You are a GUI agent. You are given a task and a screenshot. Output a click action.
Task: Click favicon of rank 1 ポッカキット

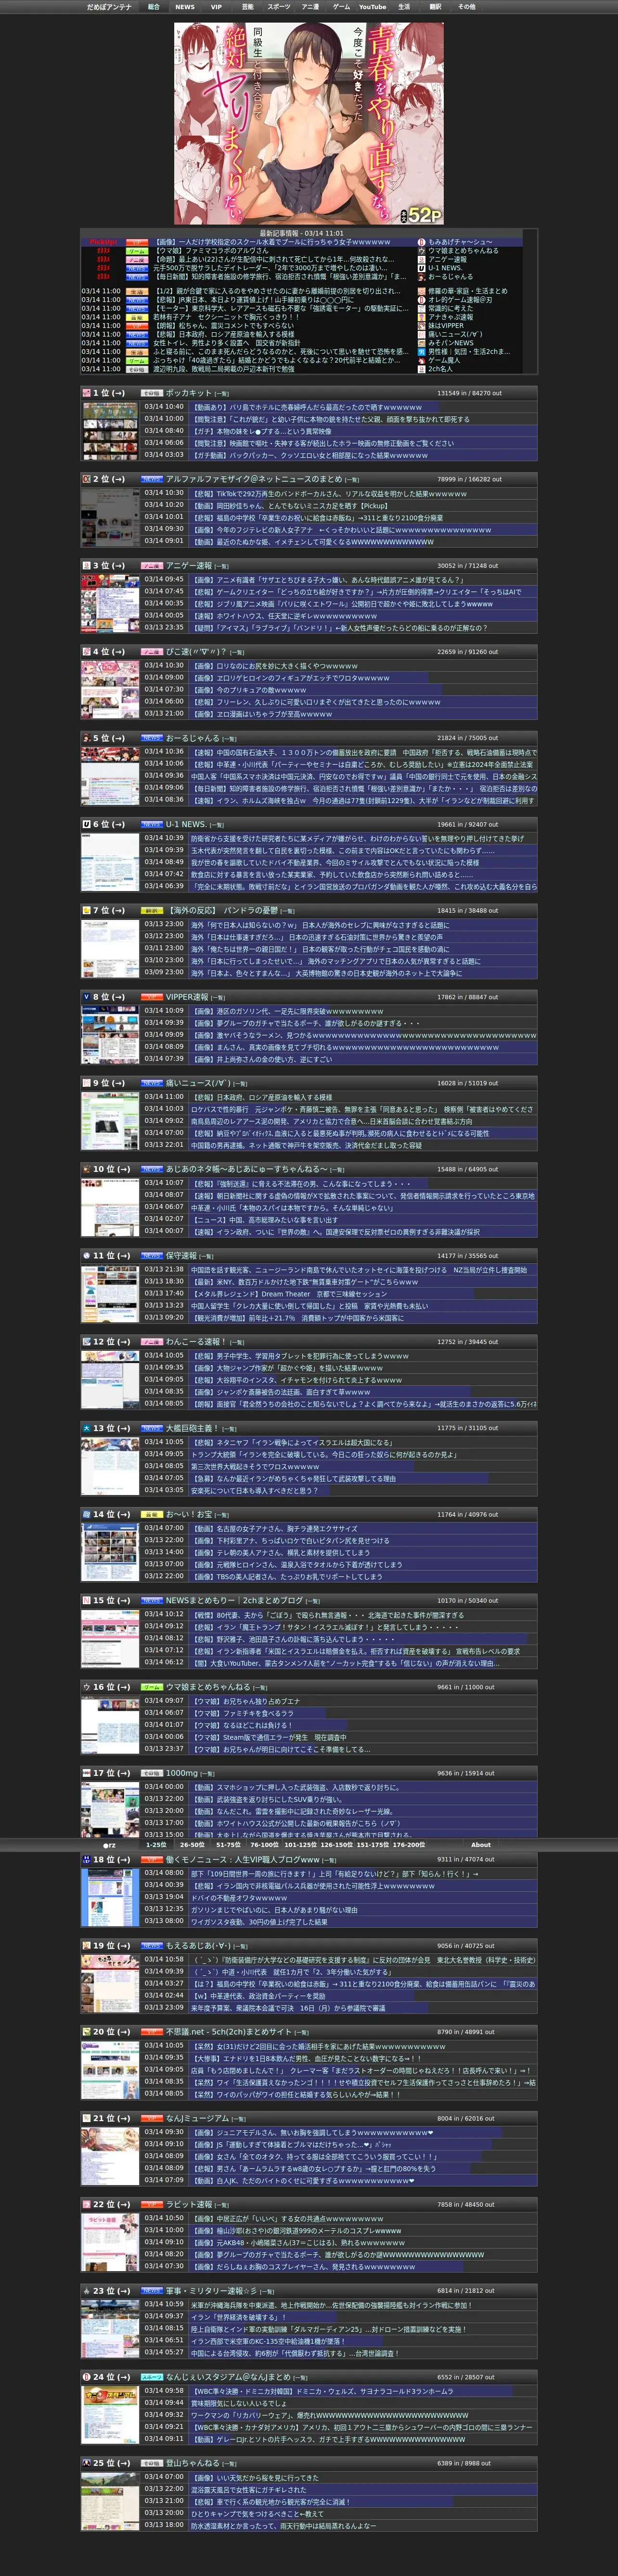click(x=86, y=393)
